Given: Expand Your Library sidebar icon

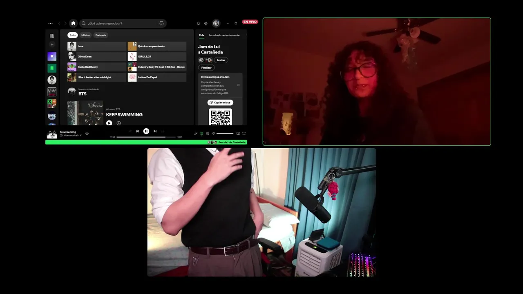Looking at the screenshot, I should pyautogui.click(x=52, y=36).
